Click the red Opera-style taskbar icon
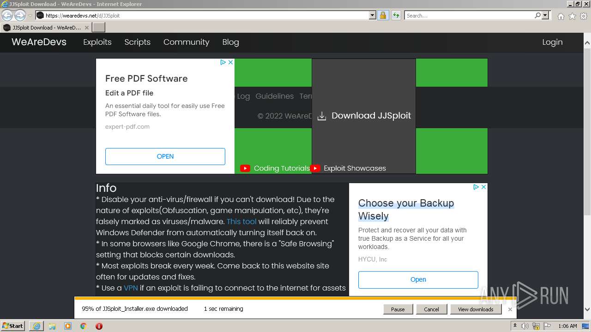The image size is (591, 332). tap(99, 326)
